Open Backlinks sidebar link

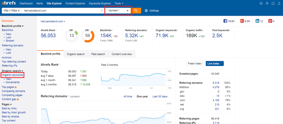[x=7, y=30]
